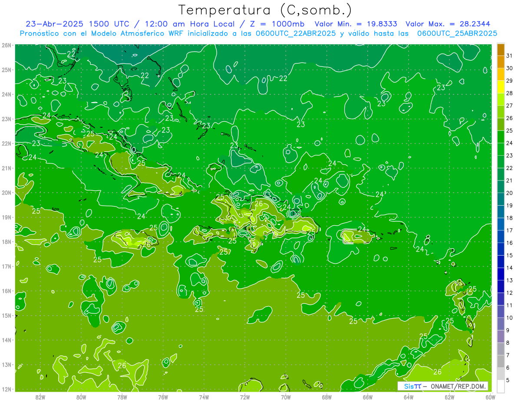Click the 25N latitude axis label
Image resolution: width=521 pixels, height=403 pixels.
[7, 70]
